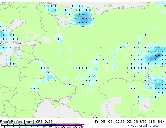Screen dimensions: 166x128
Task: Click the '13' precipitation value on map
Action: point(159,56)
